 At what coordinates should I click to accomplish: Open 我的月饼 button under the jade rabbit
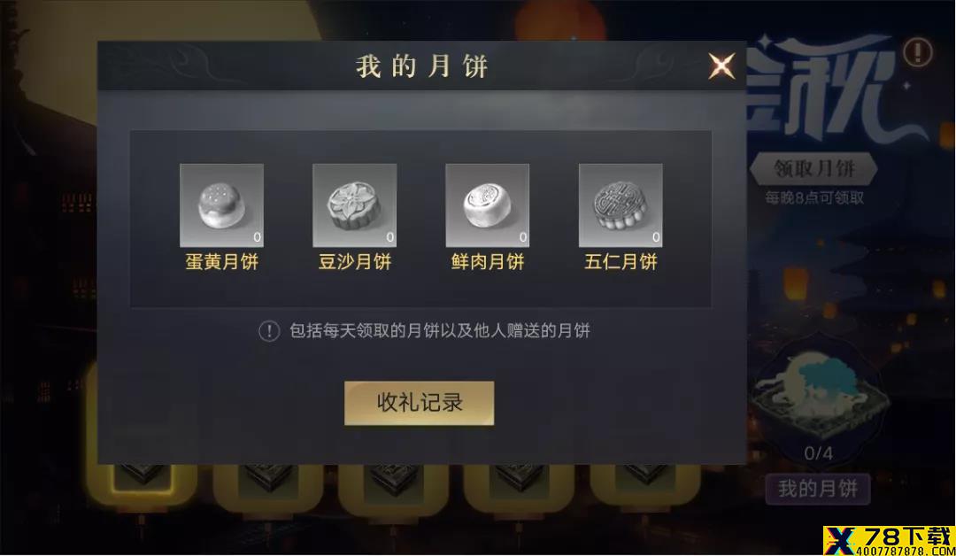click(818, 489)
